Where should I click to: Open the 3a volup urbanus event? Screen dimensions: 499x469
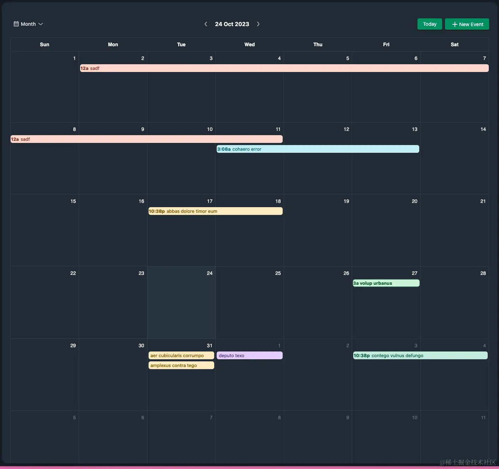386,283
